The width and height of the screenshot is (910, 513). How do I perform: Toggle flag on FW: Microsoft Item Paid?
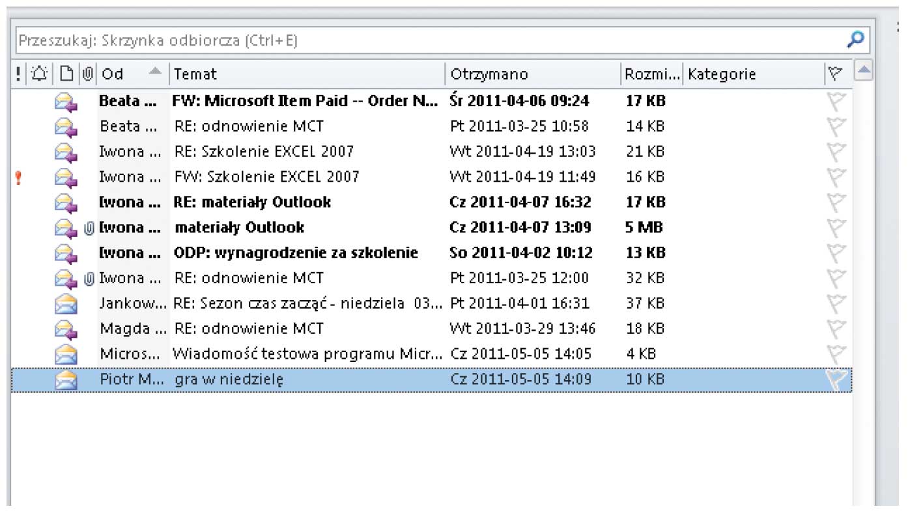[836, 102]
